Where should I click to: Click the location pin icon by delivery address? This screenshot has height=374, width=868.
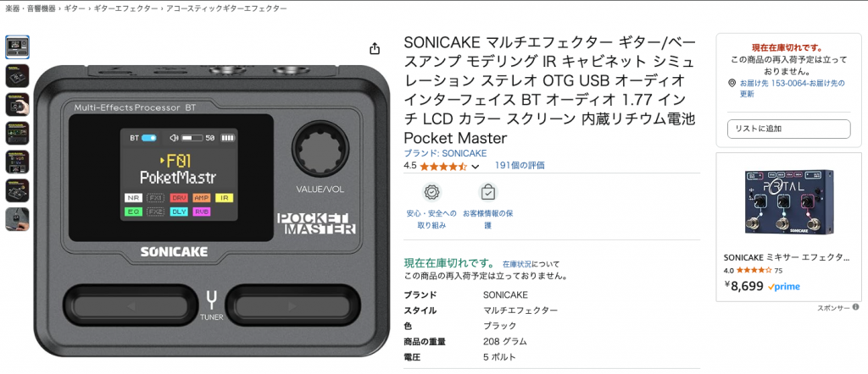(x=732, y=84)
